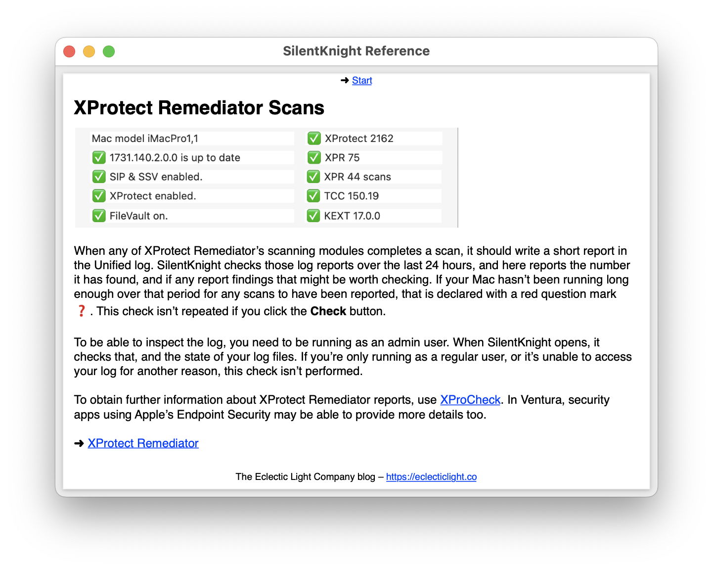Click the checkmark beside XProtect enabled

pos(99,196)
